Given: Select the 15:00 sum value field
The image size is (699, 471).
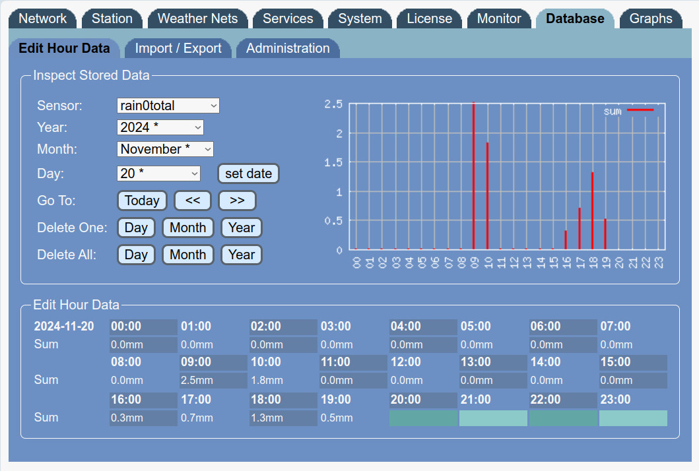Looking at the screenshot, I should (x=634, y=381).
